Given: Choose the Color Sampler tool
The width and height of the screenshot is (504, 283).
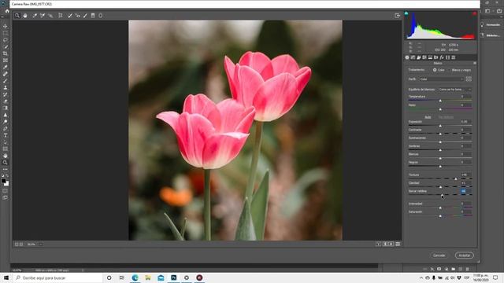Looking at the screenshot, I should 43,16.
